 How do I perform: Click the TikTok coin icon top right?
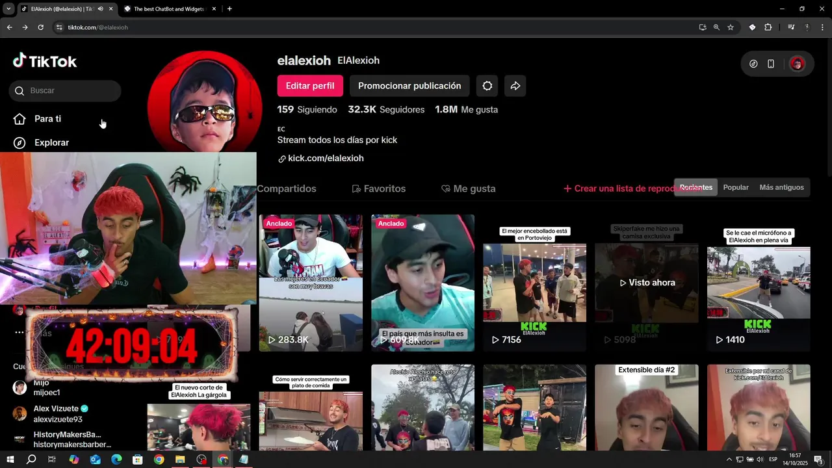click(753, 64)
